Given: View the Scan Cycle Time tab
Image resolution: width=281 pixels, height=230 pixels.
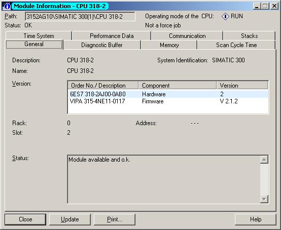Looking at the screenshot, I should (236, 45).
